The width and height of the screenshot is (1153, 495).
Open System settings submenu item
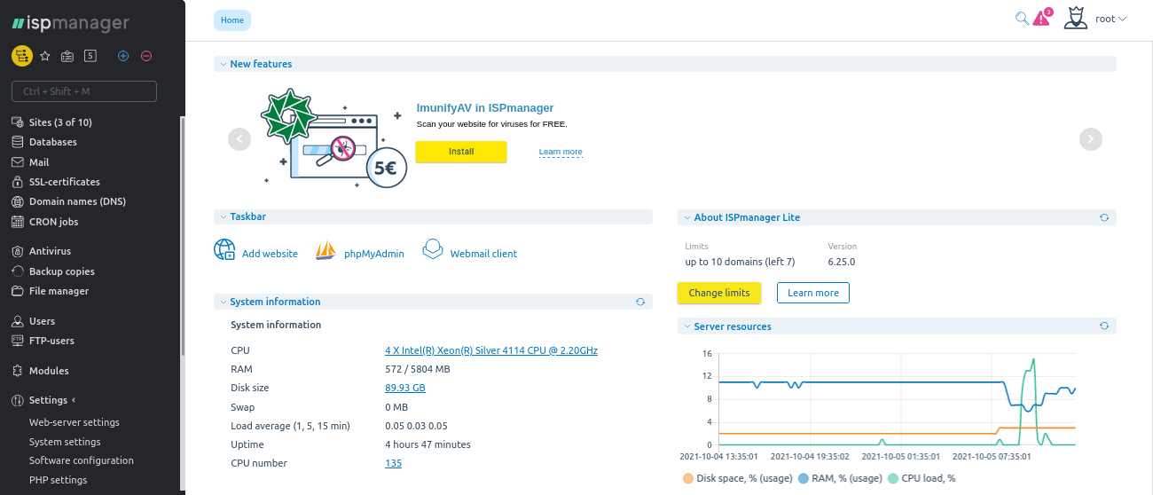[65, 442]
